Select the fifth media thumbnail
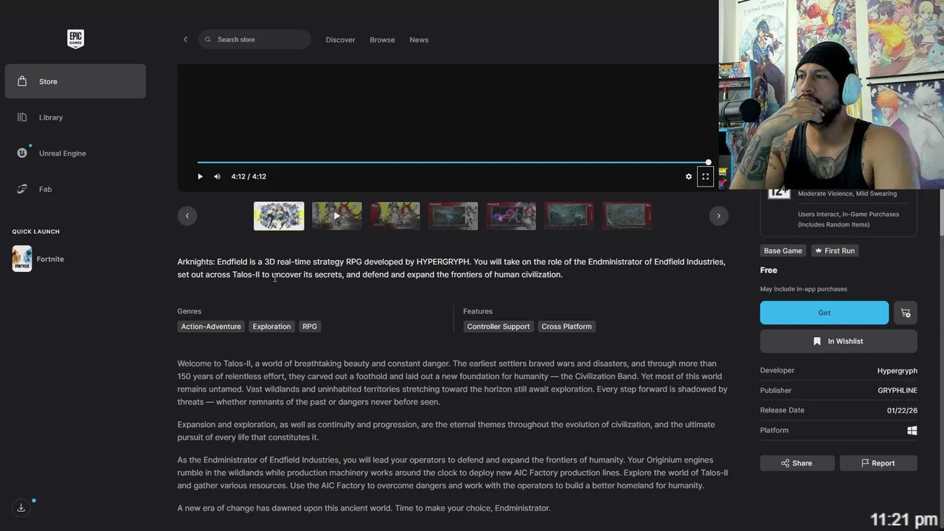 (511, 216)
